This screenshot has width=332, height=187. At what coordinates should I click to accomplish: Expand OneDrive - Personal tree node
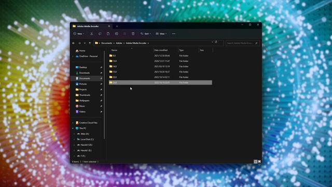click(x=73, y=56)
